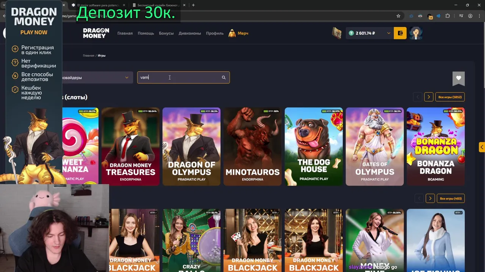Show next live games with right arrow
The height and width of the screenshot is (272, 485).
[x=430, y=198]
